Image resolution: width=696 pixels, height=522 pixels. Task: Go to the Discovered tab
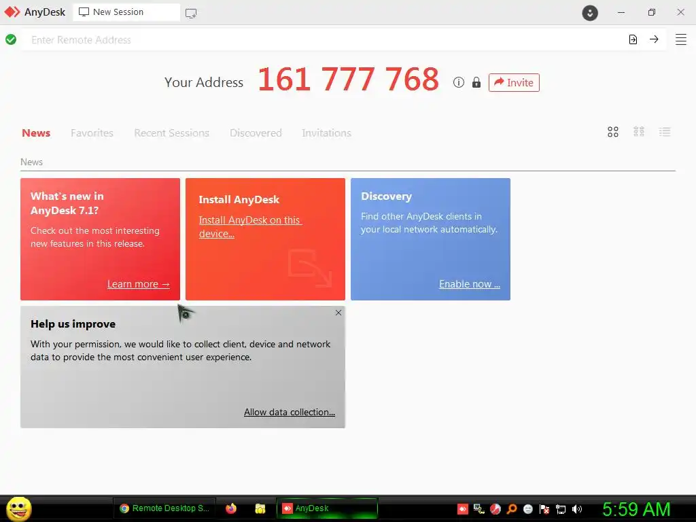[x=256, y=133]
